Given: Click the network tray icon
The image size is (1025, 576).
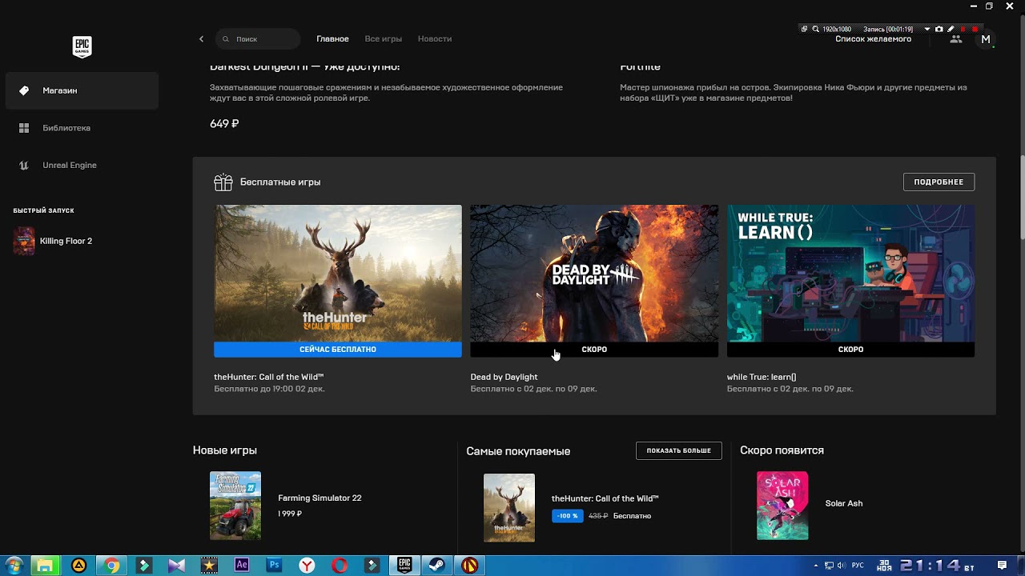Looking at the screenshot, I should tap(829, 566).
